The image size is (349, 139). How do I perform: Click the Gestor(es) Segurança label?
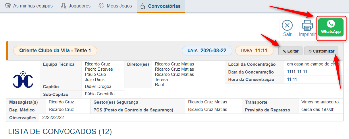tap(116, 102)
